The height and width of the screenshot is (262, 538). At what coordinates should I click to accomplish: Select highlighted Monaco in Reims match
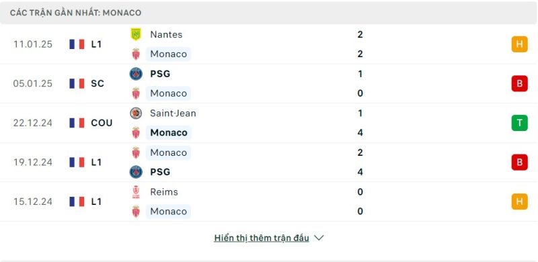pos(168,211)
